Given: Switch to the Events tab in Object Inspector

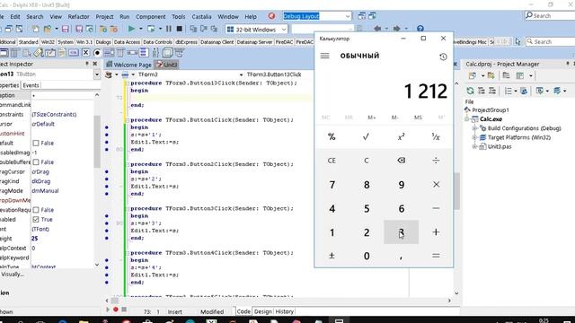Looking at the screenshot, I should (x=31, y=85).
